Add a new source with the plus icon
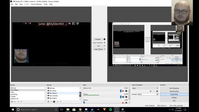The height and width of the screenshot is (112, 199). click(x=48, y=102)
